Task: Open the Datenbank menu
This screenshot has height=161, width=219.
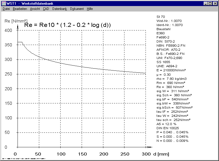Action: tap(59, 9)
